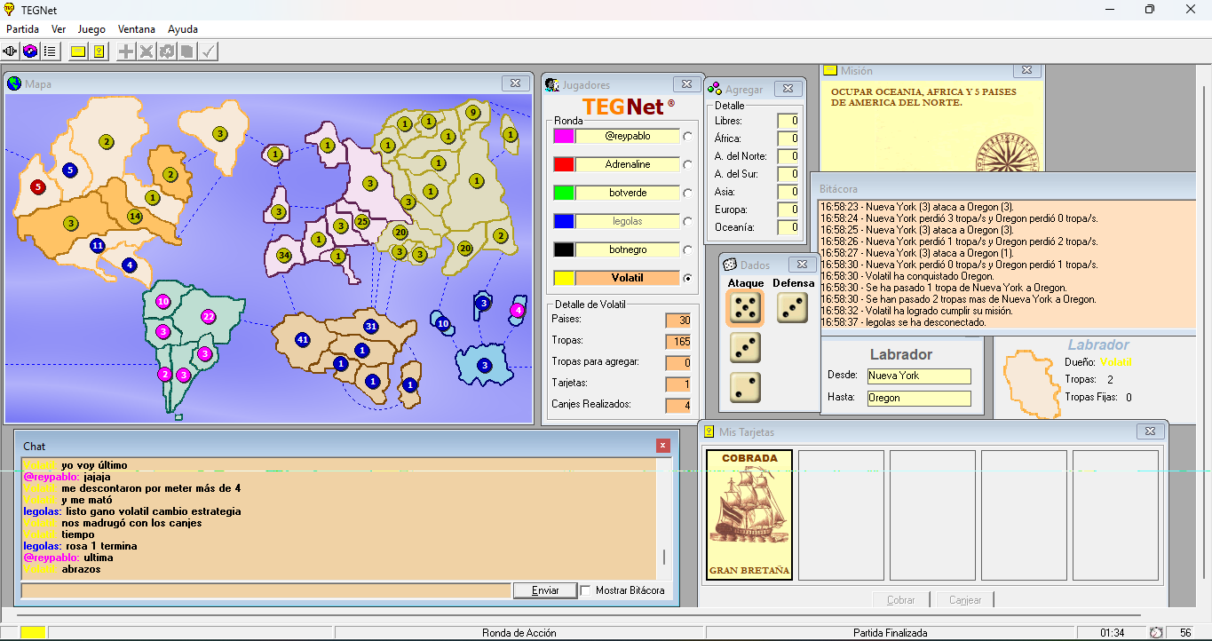Click the yellow country card toolbar icon
This screenshot has width=1212, height=641.
coord(99,51)
